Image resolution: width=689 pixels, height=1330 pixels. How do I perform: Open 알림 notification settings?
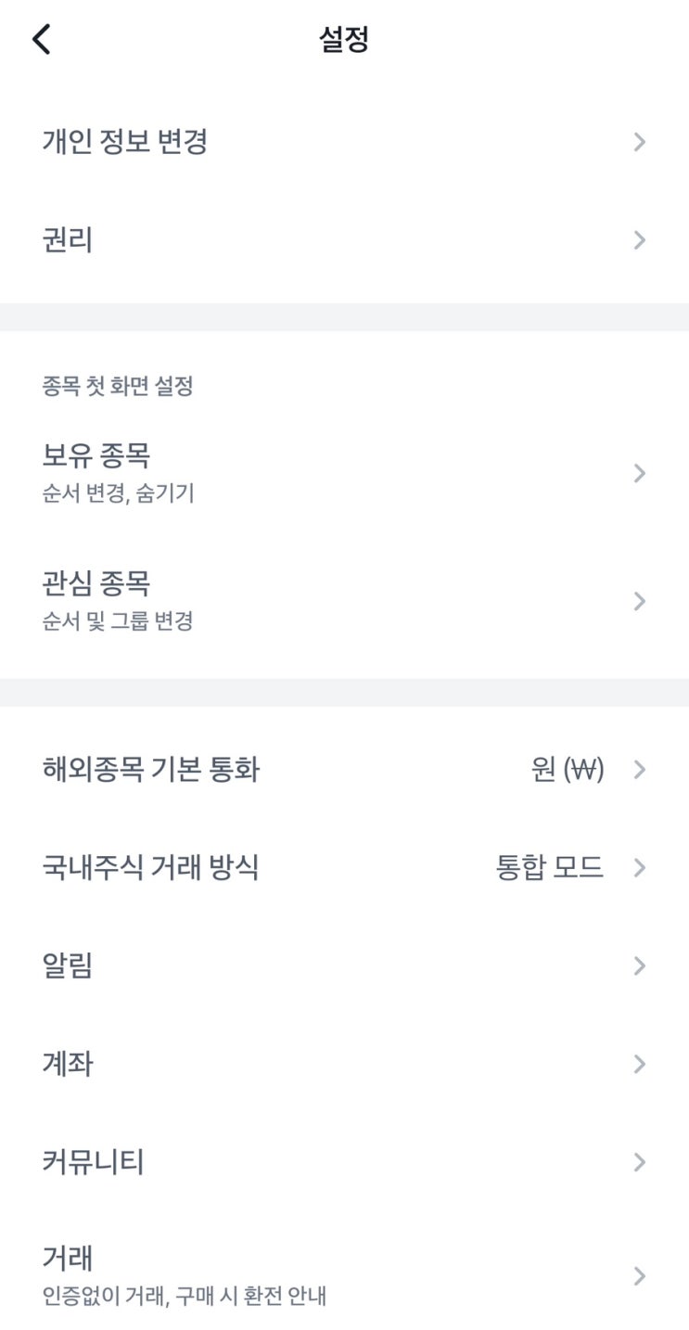[68, 966]
